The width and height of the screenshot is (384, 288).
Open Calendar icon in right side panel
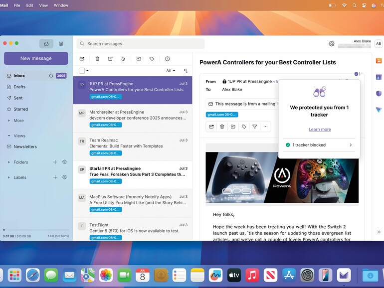coord(379,77)
